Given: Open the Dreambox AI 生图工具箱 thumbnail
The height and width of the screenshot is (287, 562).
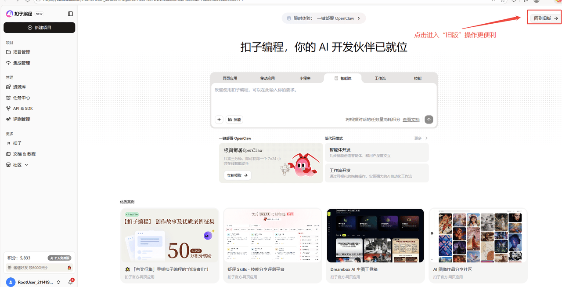Looking at the screenshot, I should (x=375, y=235).
